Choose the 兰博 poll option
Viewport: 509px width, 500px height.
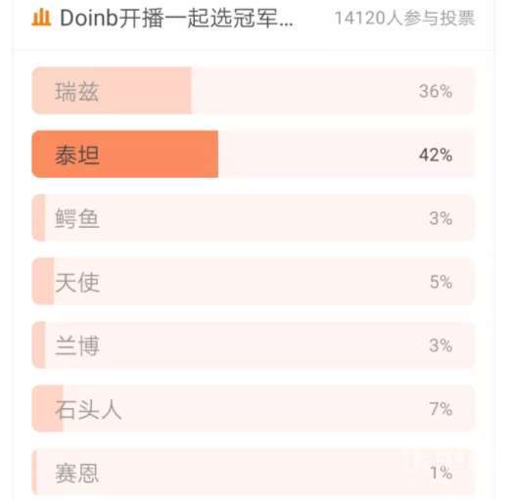[253, 344]
